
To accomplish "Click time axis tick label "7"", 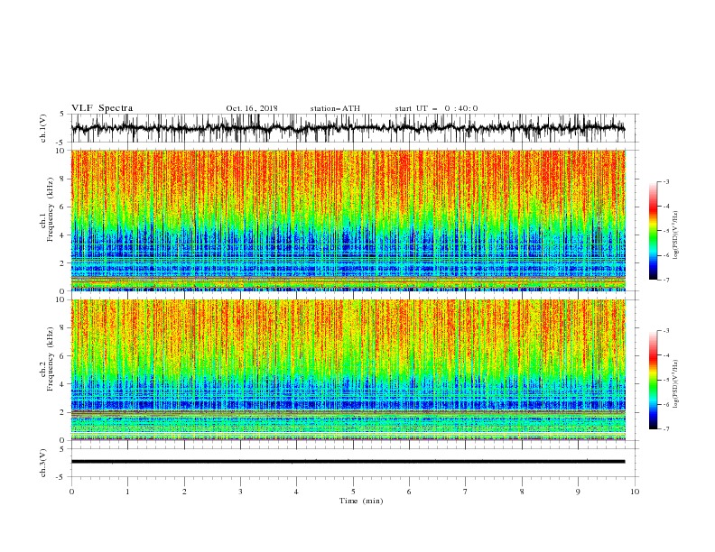I will 465,492.
